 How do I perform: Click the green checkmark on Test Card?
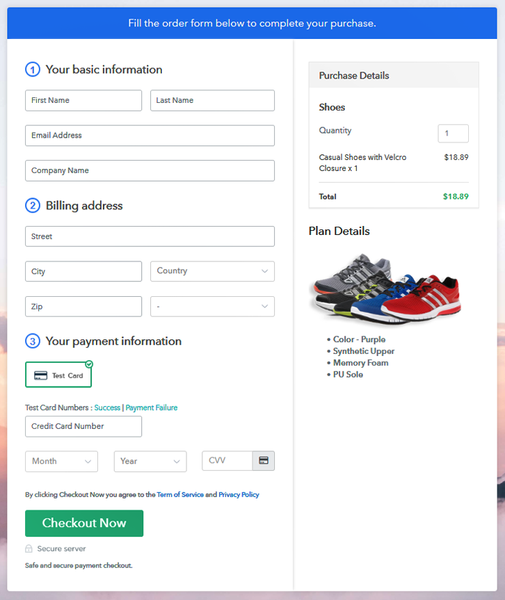click(x=89, y=364)
